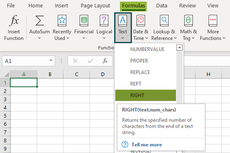The height and width of the screenshot is (153, 230).
Task: Click the formula bar fx insert function icon
Action: tap(105, 61)
